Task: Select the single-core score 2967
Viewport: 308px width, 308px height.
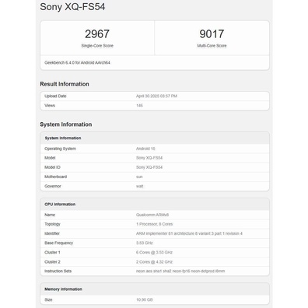Action: click(97, 34)
